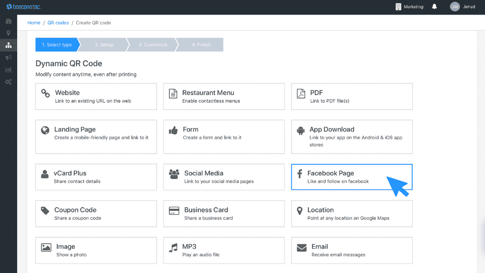
Task: Click the App Download android icon
Action: pyautogui.click(x=301, y=130)
